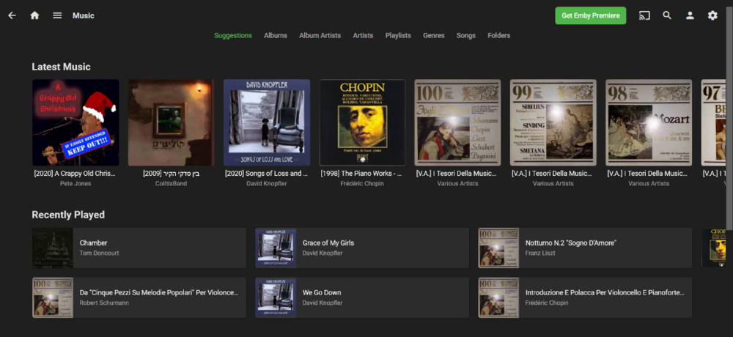Viewport: 733px width, 337px height.
Task: Open Songs of Loss and Love cover
Action: pyautogui.click(x=267, y=122)
